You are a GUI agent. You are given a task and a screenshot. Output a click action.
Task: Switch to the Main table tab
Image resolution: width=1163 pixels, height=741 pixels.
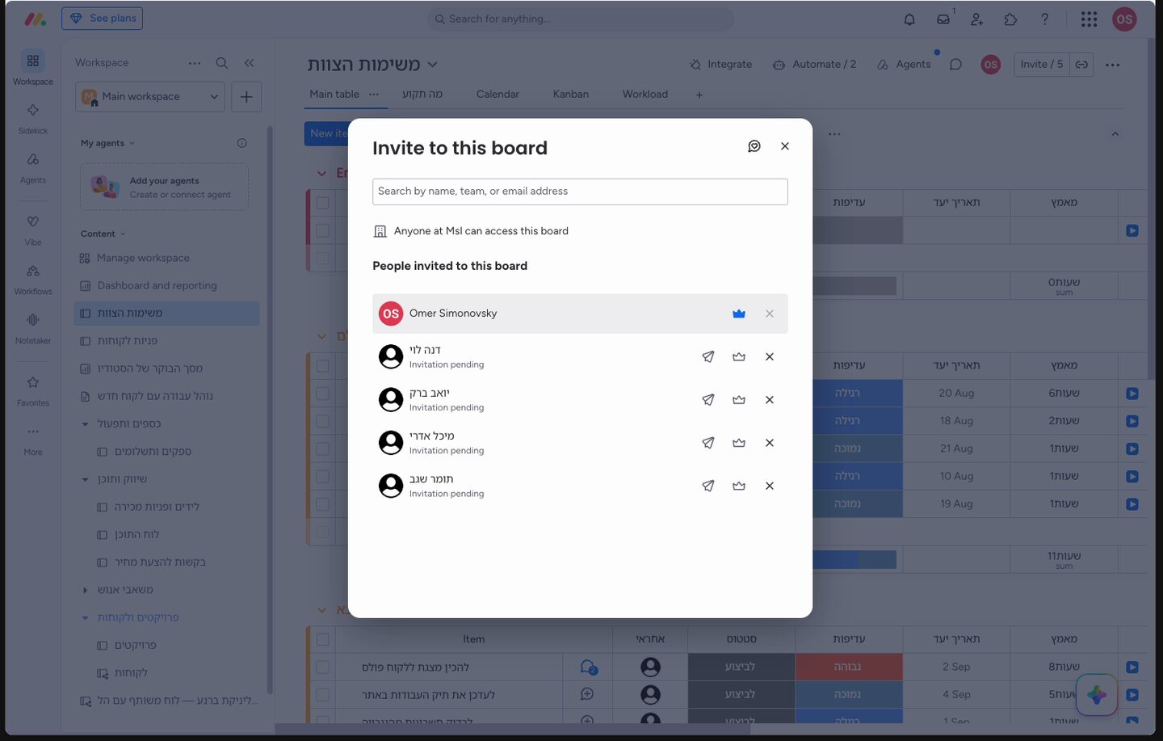pos(334,95)
